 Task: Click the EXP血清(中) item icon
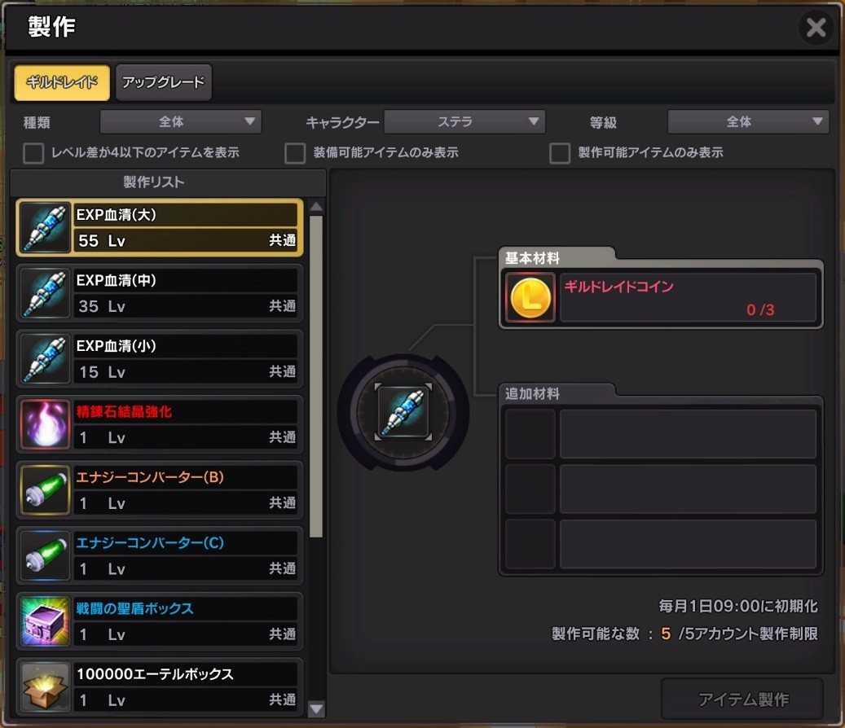[46, 293]
